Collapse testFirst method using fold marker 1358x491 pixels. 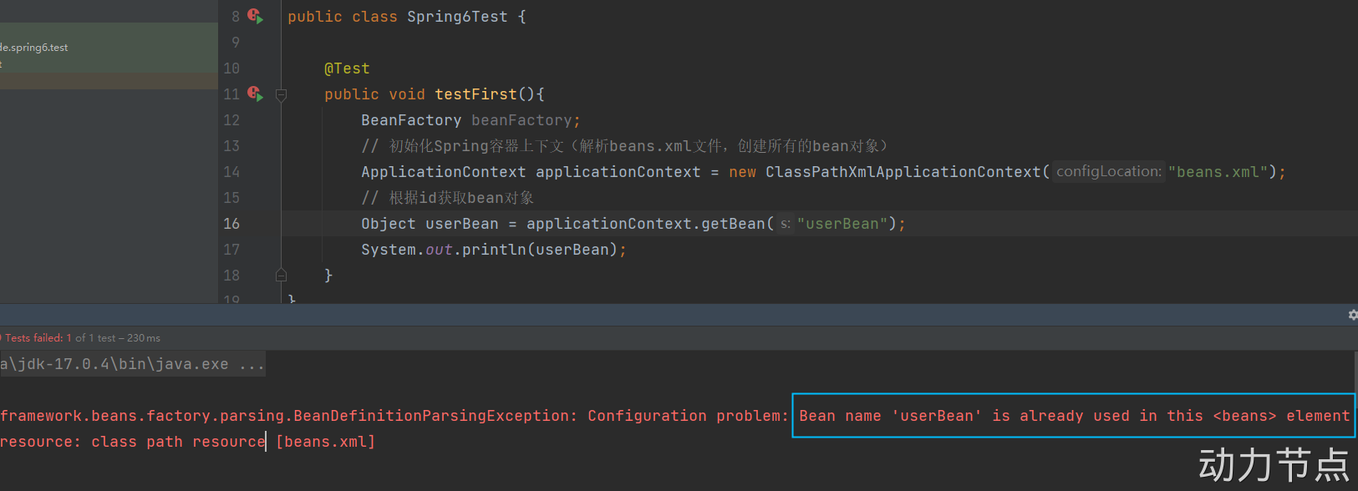(282, 95)
